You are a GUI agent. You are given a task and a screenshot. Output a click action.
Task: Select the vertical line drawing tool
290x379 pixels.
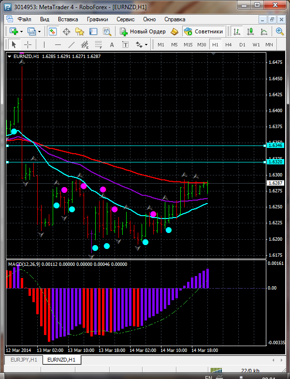coord(44,44)
